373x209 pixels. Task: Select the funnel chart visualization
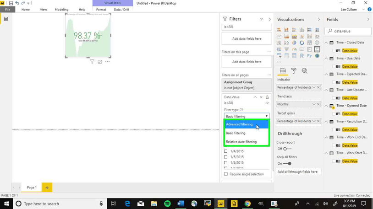pos(287,49)
